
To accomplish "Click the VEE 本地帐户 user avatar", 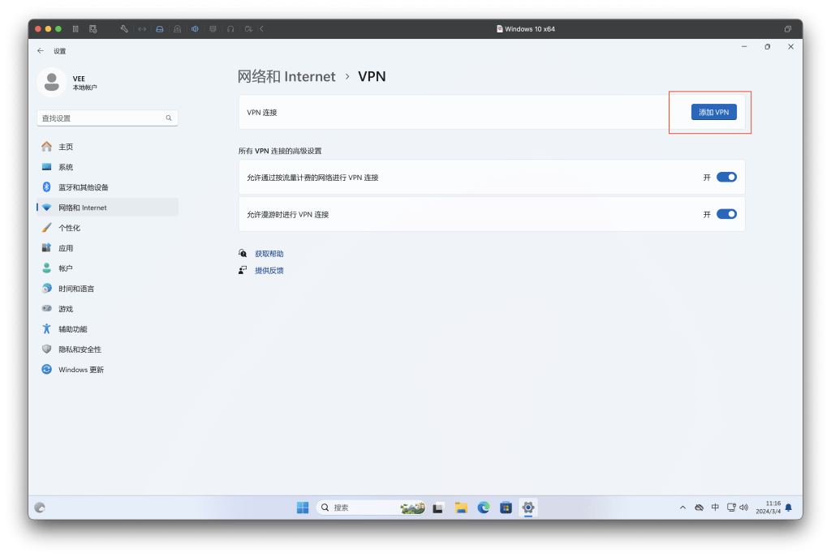I will click(x=52, y=83).
